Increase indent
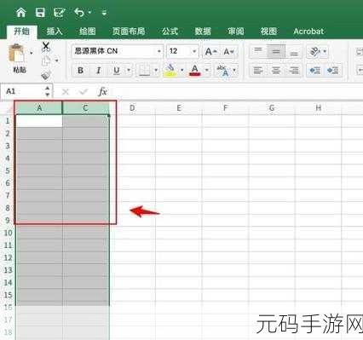Screen dimensions: 363x340 pos(332,70)
